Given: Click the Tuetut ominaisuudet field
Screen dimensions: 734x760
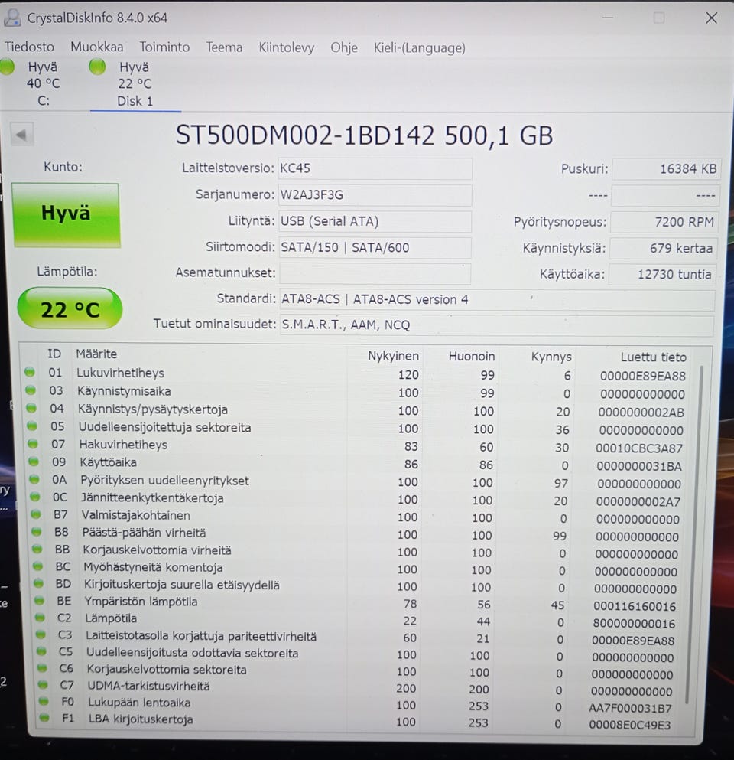Looking at the screenshot, I should (497, 325).
